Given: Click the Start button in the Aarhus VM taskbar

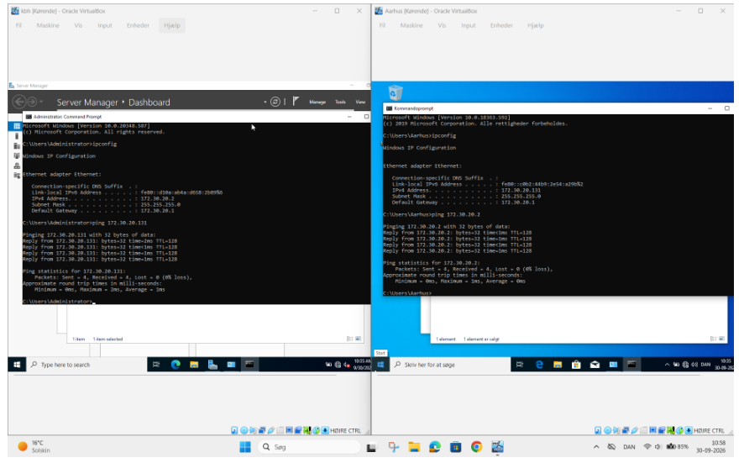Looking at the screenshot, I should 380,365.
